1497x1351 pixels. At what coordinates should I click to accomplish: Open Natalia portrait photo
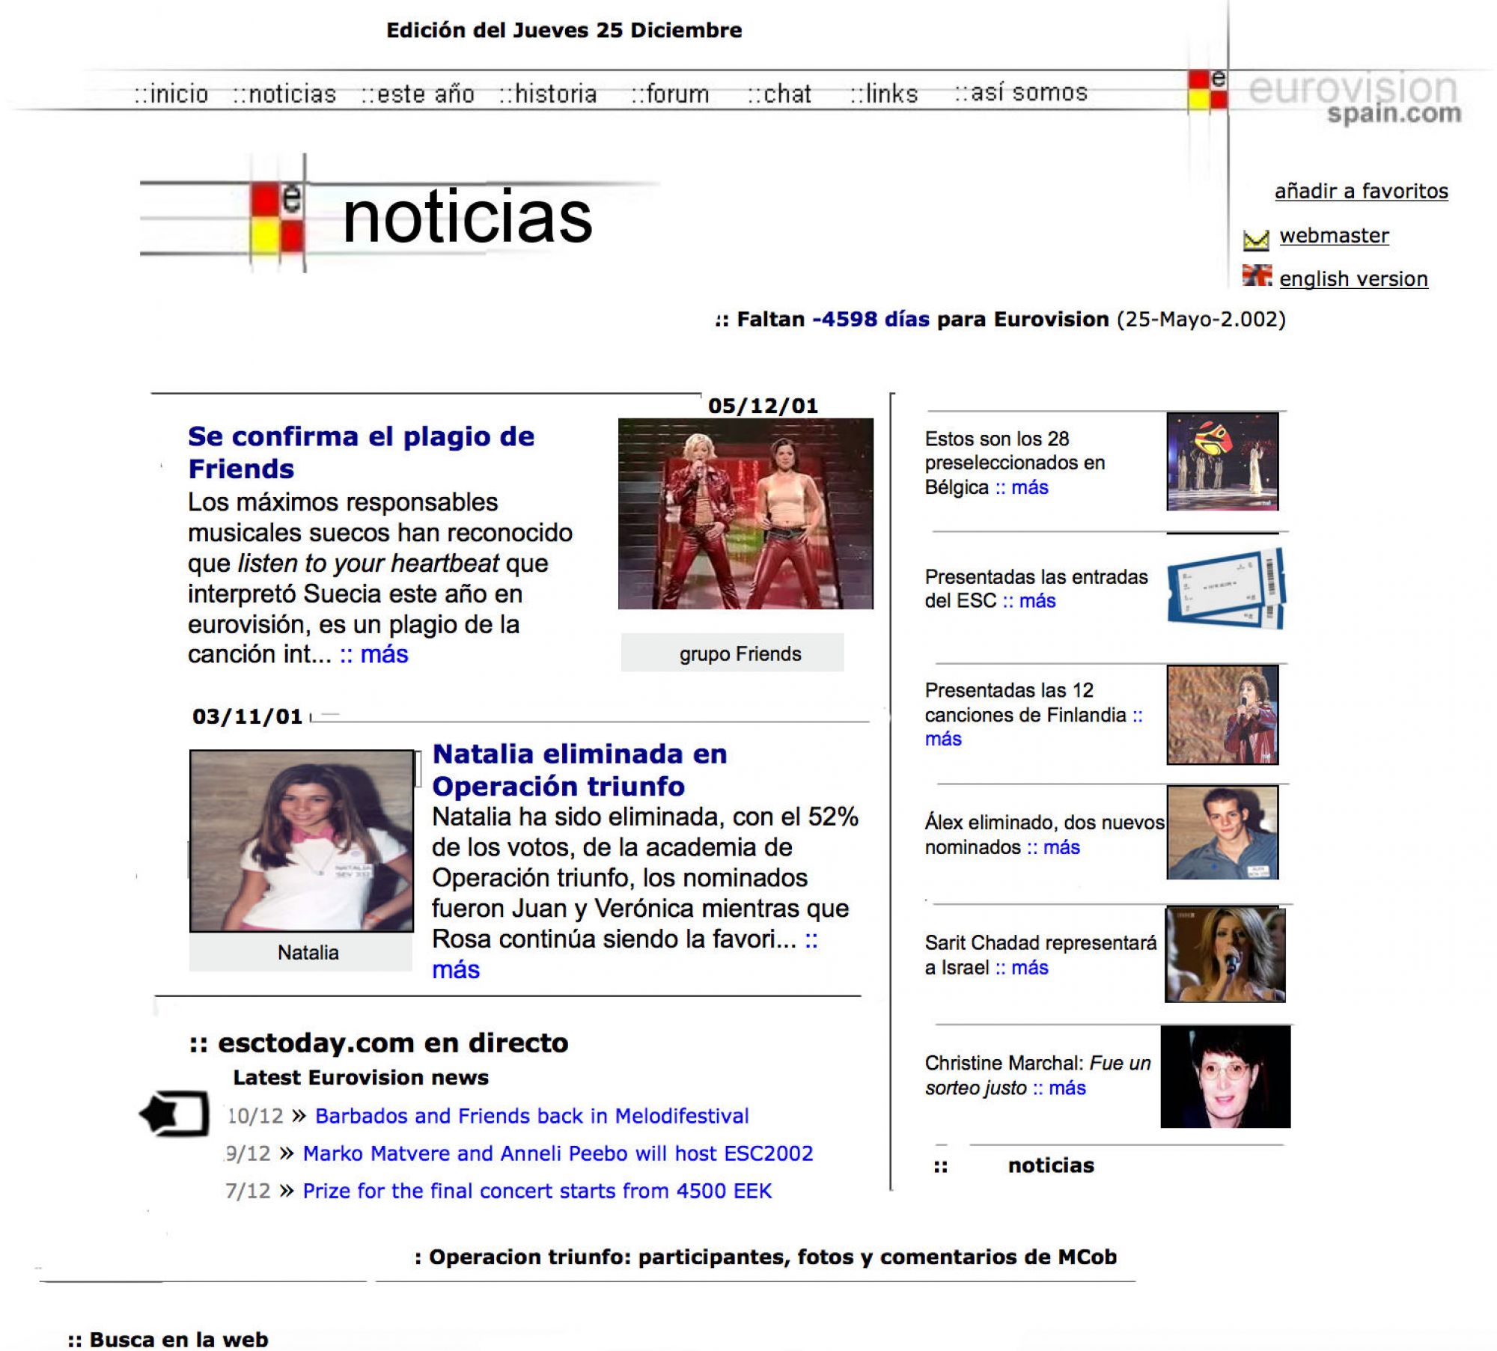pyautogui.click(x=302, y=841)
